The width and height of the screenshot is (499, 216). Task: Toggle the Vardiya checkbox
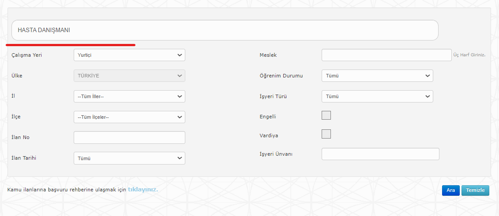326,134
